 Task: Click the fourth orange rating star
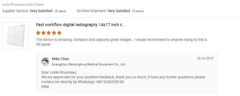pyautogui.click(x=54, y=33)
